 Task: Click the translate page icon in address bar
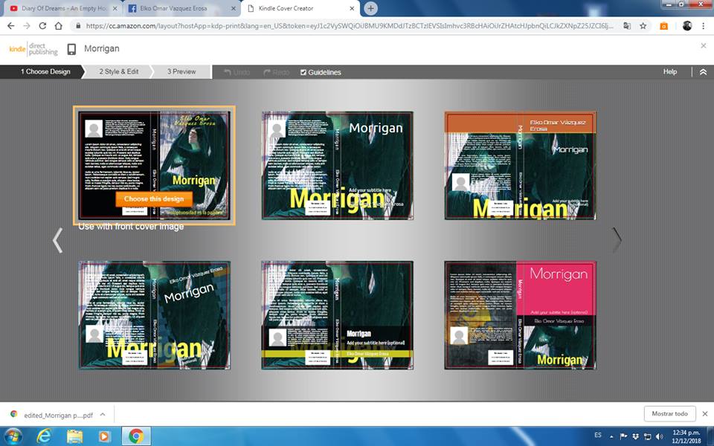[626, 25]
